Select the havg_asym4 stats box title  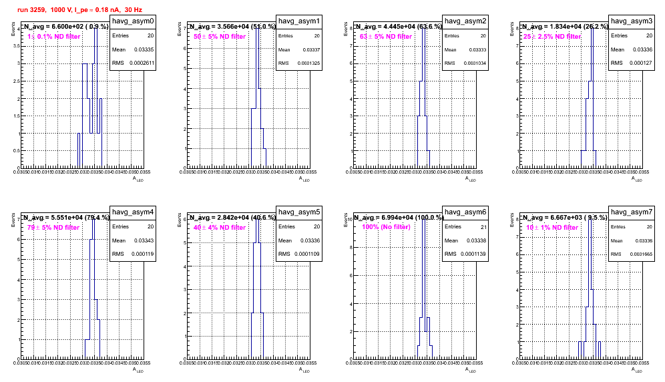coord(133,212)
